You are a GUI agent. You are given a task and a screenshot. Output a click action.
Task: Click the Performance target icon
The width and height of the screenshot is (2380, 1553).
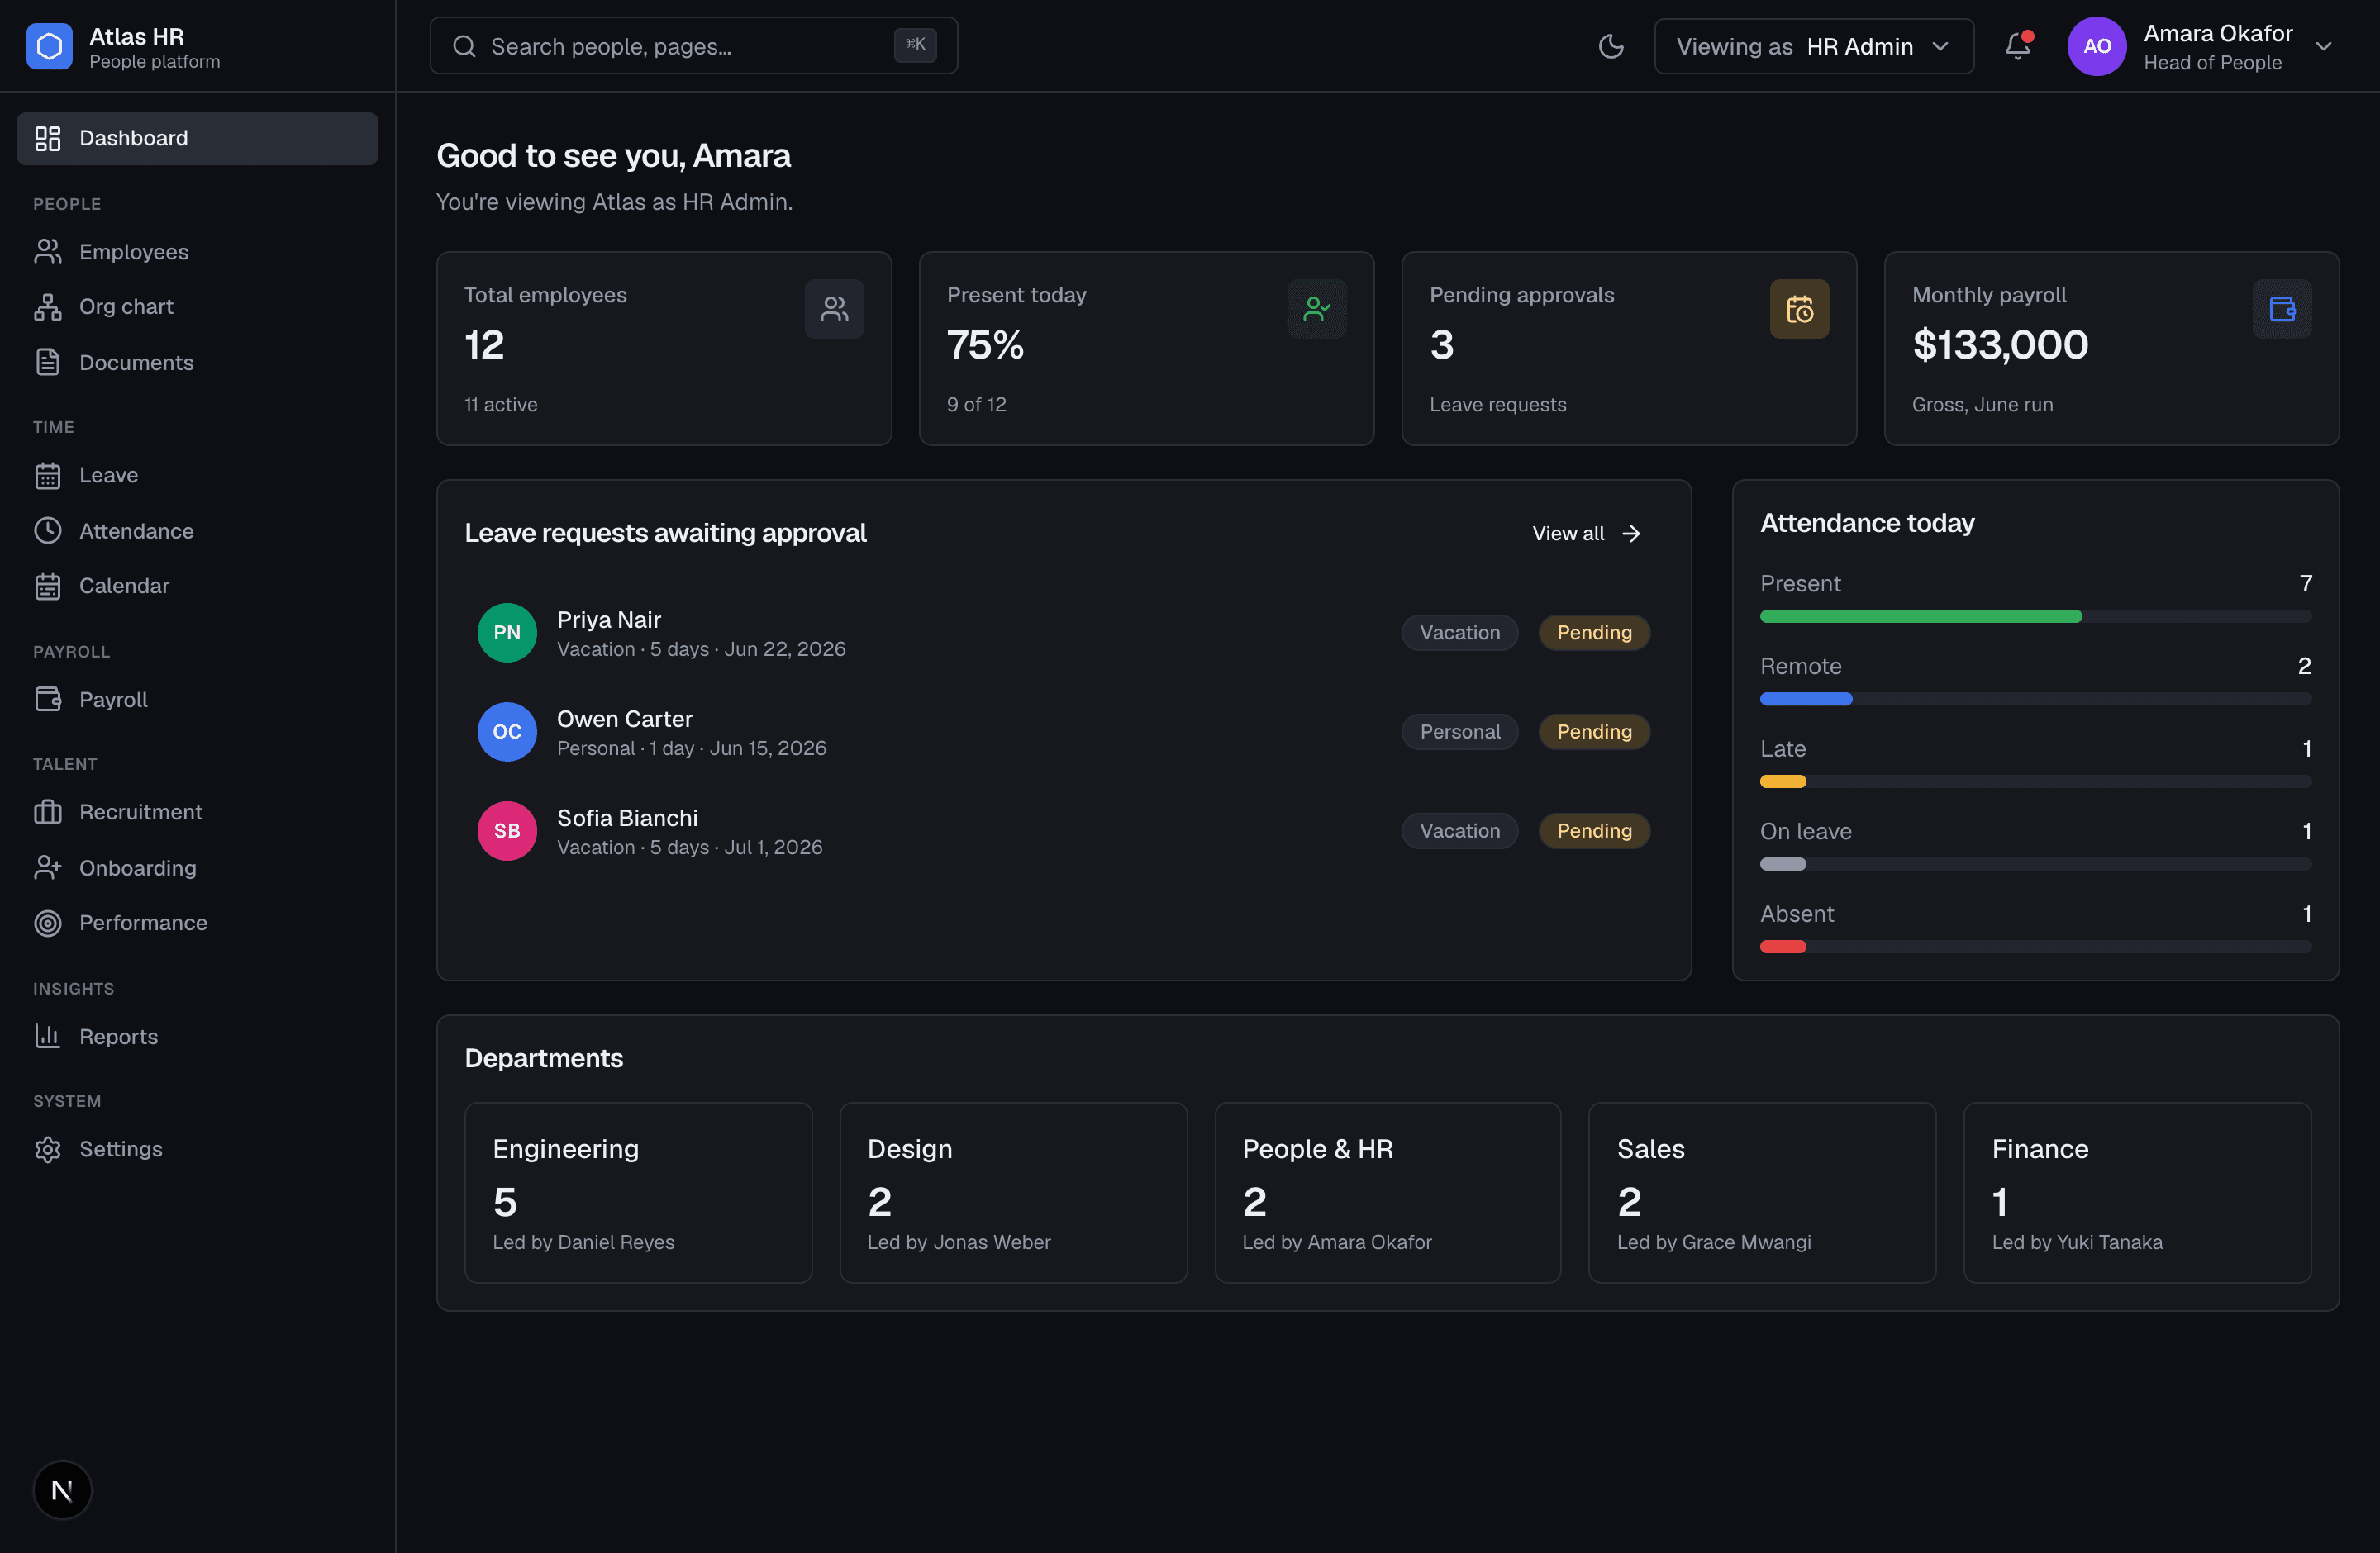(48, 924)
